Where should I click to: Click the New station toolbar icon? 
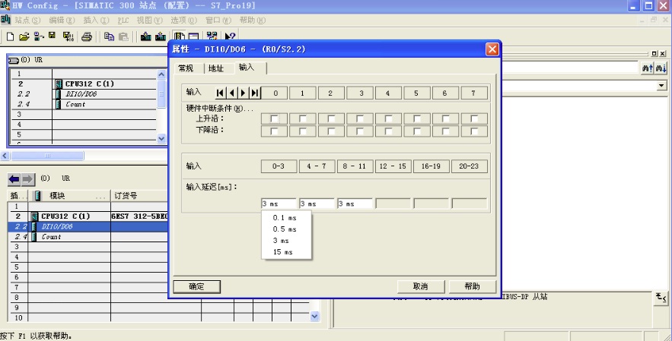[10, 36]
